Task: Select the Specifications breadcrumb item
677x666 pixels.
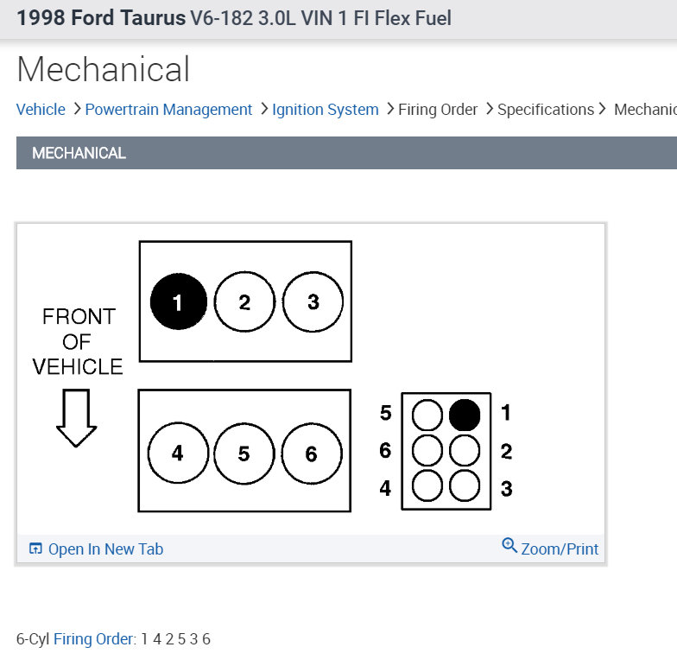Action: click(x=546, y=109)
